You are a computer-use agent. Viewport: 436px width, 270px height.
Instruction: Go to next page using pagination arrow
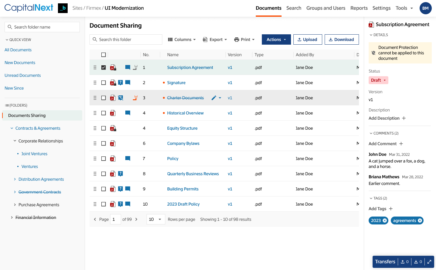point(136,219)
